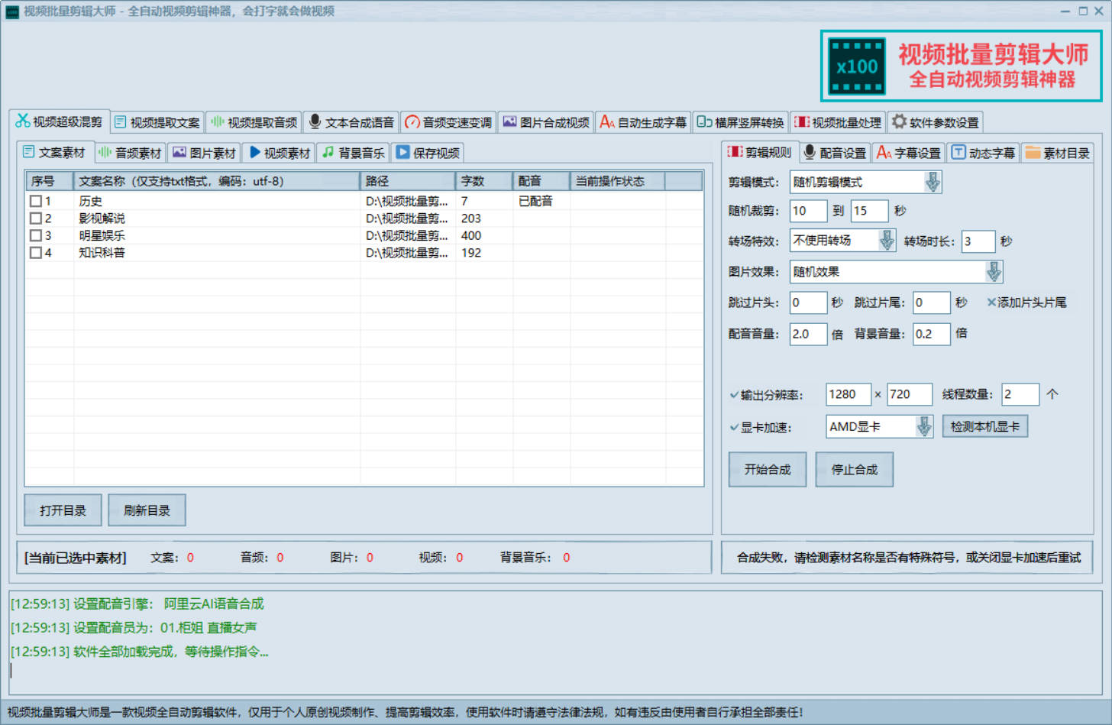
Task: Click the picture icon on 图片合成视频 tab
Action: click(x=509, y=122)
